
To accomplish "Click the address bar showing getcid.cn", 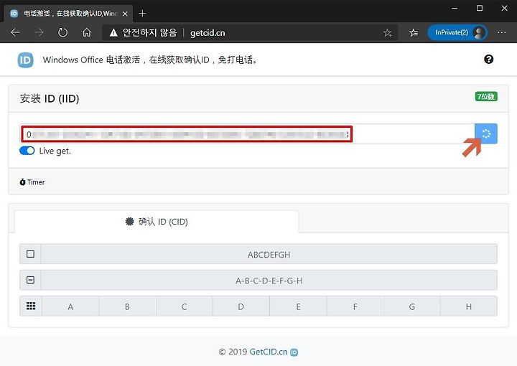I will pos(251,32).
